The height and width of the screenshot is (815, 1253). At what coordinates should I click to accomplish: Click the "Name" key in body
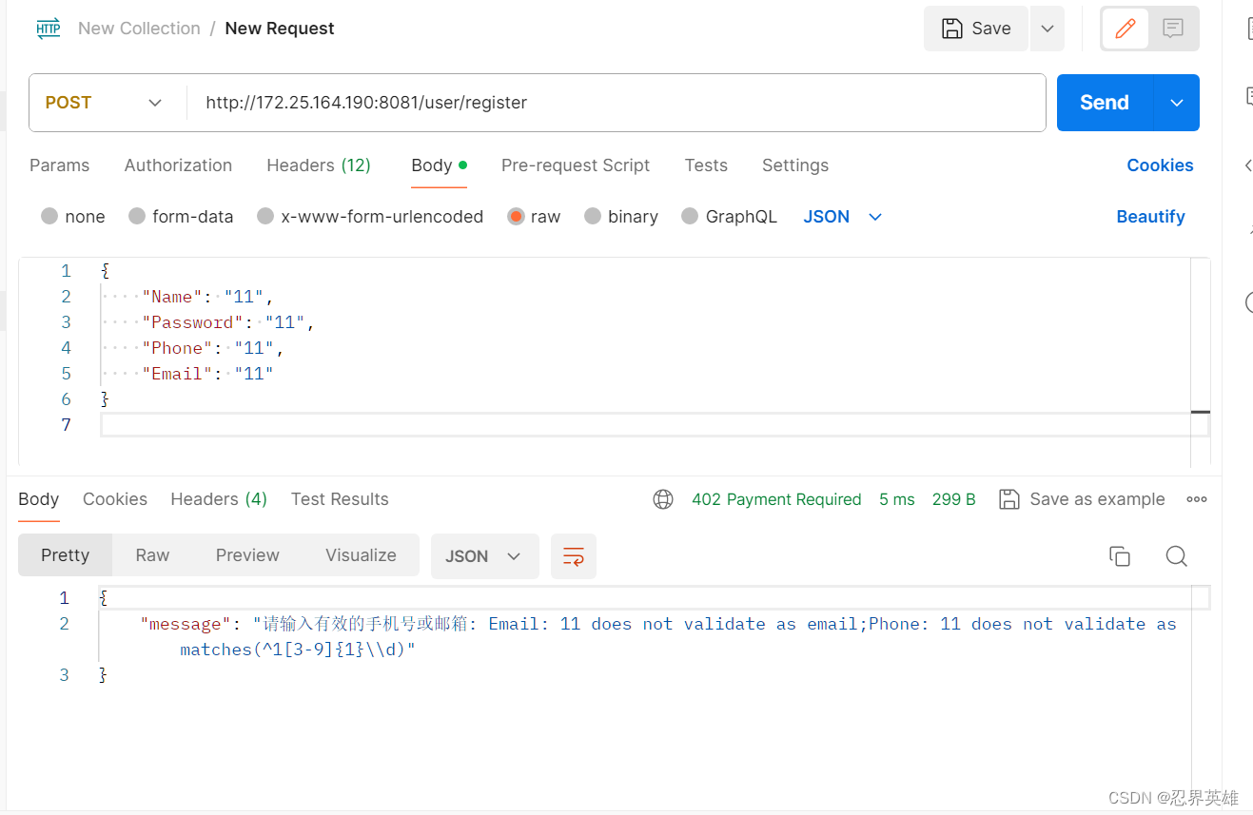point(172,297)
